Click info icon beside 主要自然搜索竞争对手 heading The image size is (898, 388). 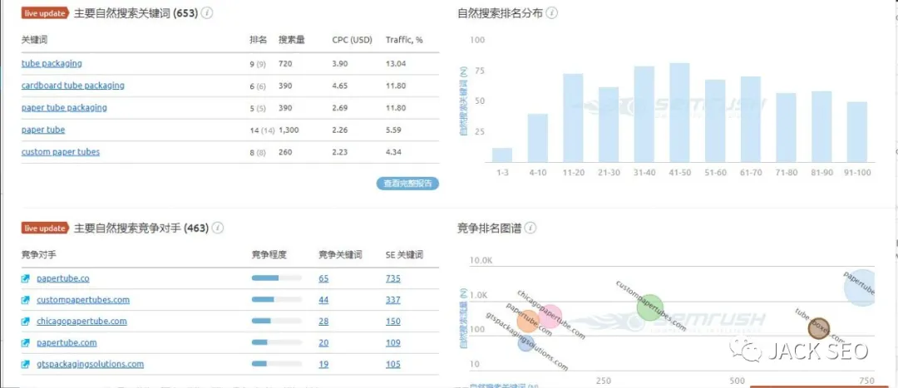219,228
